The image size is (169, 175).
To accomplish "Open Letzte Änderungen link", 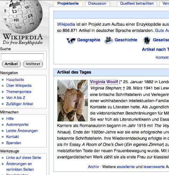I will tap(22, 131).
